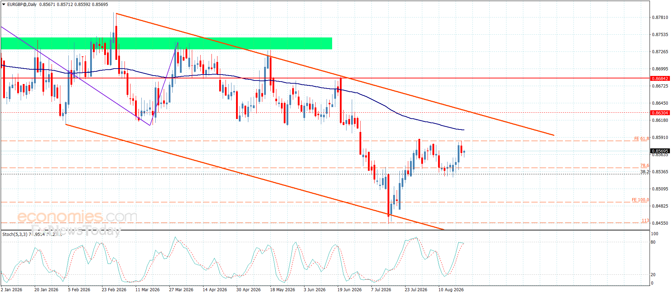Click the 0.87810 price axis label
Viewport: 672px width, 294px height.
coord(660,17)
